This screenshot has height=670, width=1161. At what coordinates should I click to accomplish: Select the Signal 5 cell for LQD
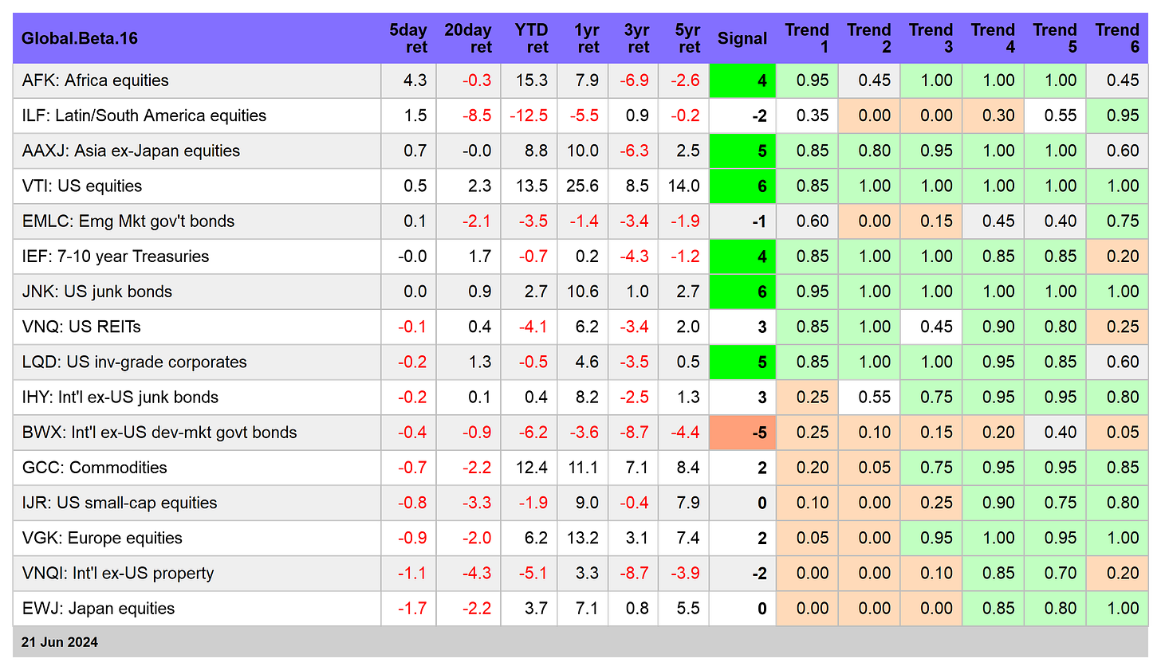742,362
